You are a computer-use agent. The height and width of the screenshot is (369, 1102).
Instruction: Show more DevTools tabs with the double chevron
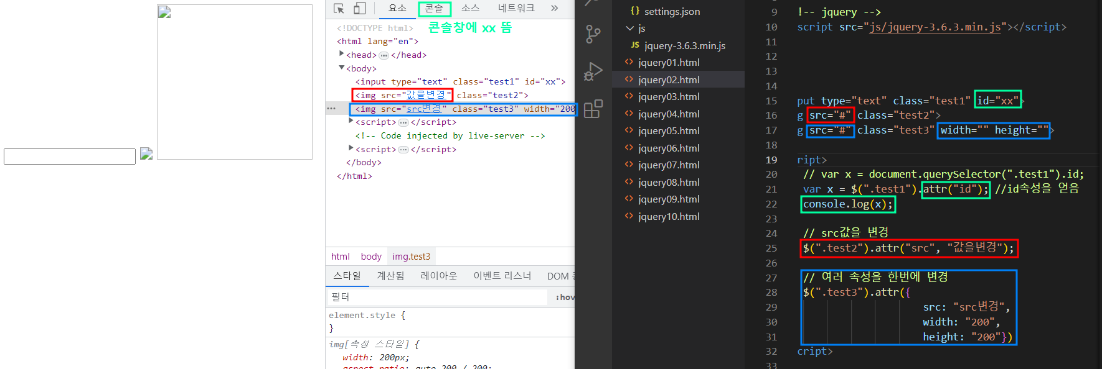554,8
